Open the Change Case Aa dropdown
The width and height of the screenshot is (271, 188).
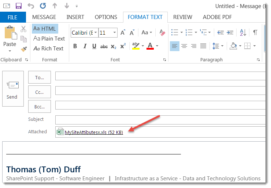(x=147, y=32)
